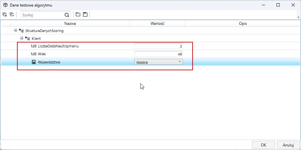Screen dimensions: 301x150
Task: Open the Województwo dropdown showing łódzkie
Action: [159, 62]
